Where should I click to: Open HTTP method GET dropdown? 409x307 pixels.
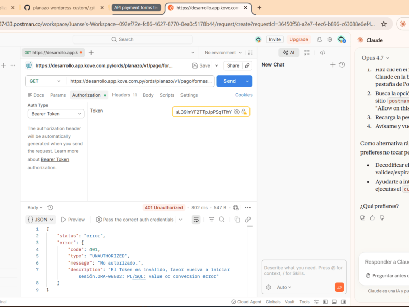point(45,81)
